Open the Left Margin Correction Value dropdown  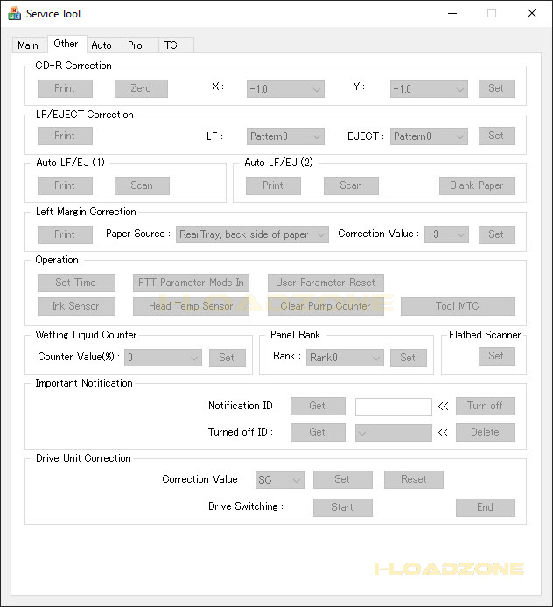click(446, 234)
